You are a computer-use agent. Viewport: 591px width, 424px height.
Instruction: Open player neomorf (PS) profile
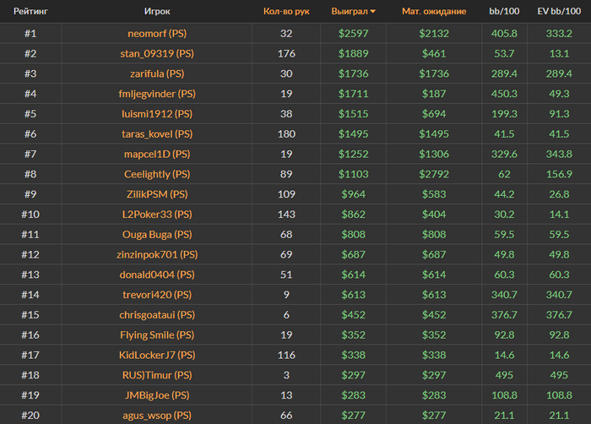pos(156,34)
